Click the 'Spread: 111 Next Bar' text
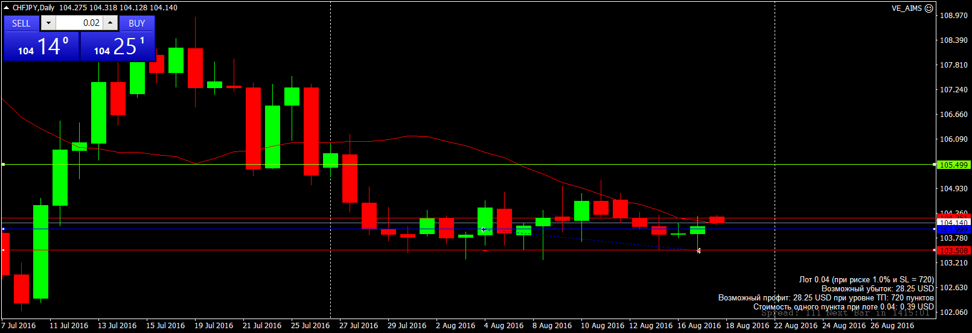This screenshot has height=333, width=972. (x=845, y=312)
